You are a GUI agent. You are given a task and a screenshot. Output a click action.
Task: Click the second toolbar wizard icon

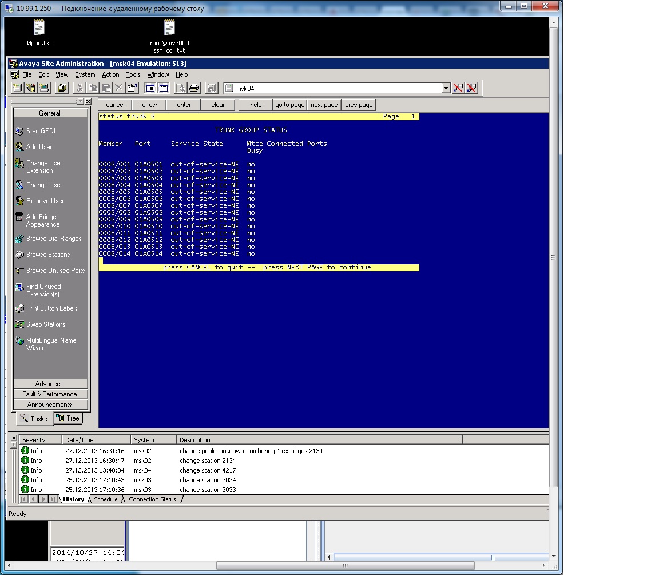click(31, 88)
